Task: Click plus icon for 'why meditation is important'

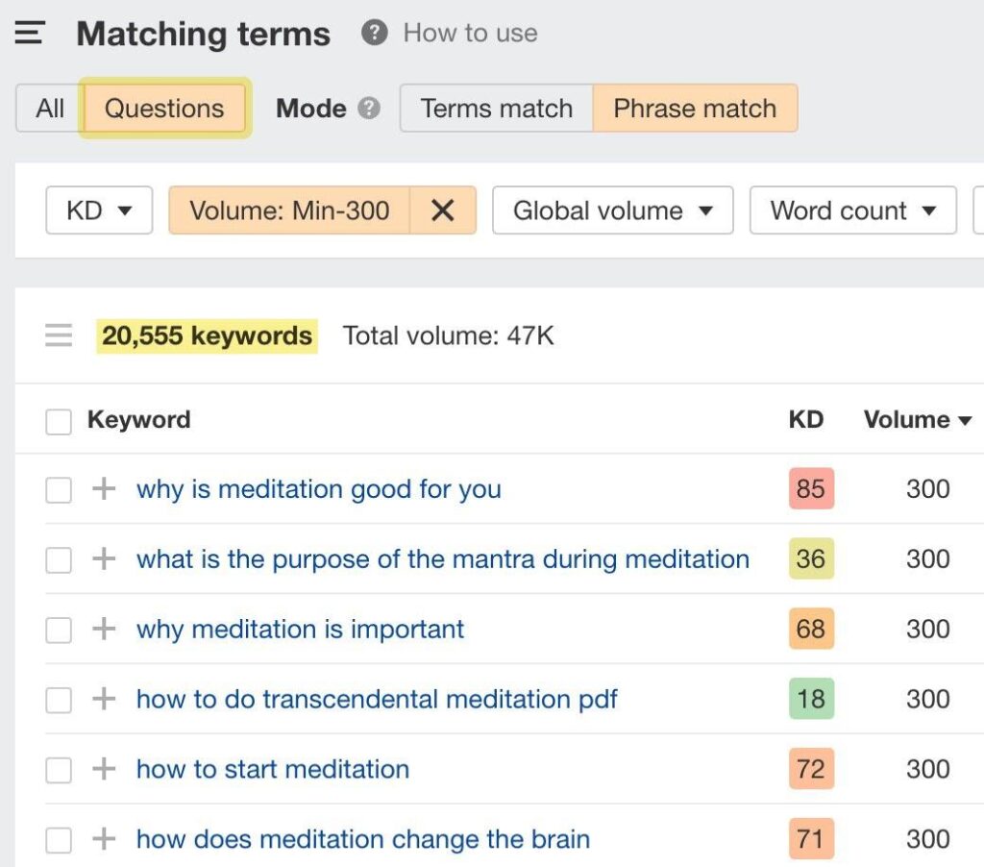Action: click(x=104, y=630)
